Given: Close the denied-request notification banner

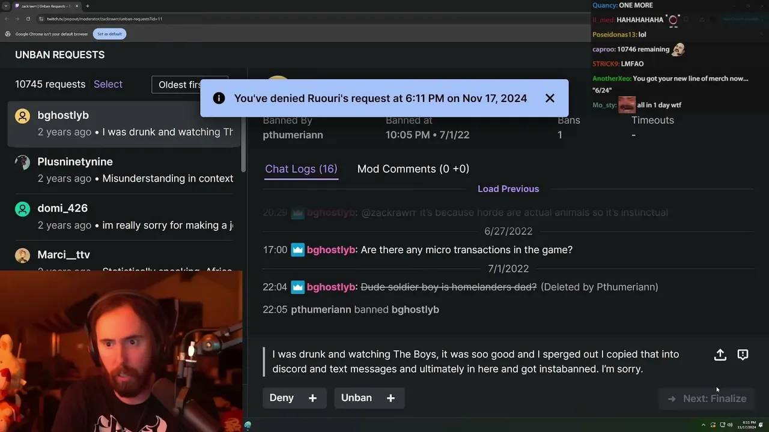Looking at the screenshot, I should pos(550,98).
